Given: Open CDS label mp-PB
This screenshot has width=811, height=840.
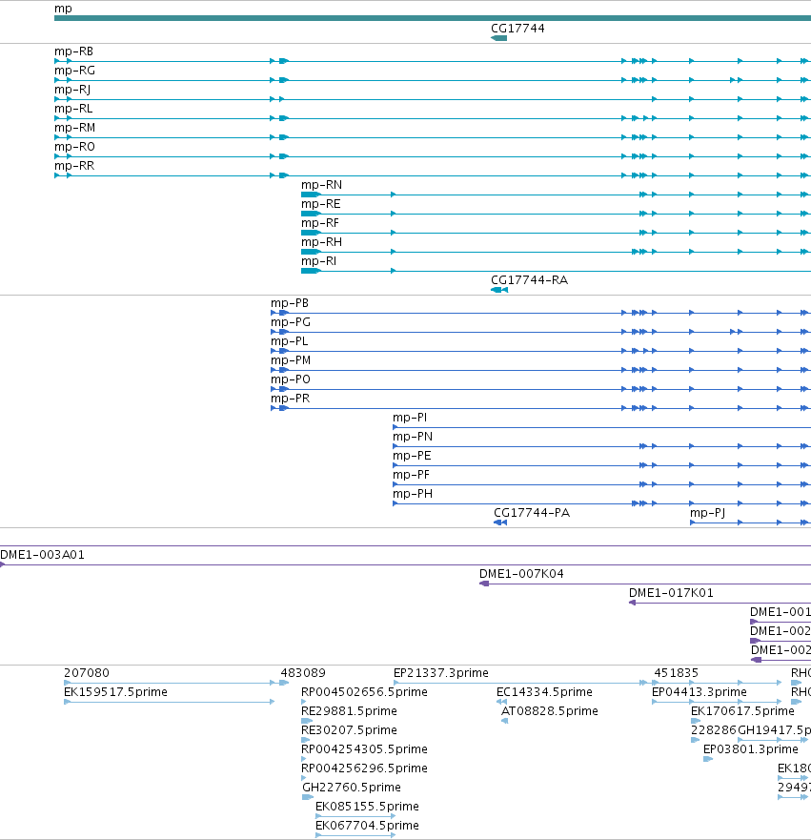Looking at the screenshot, I should click(290, 303).
